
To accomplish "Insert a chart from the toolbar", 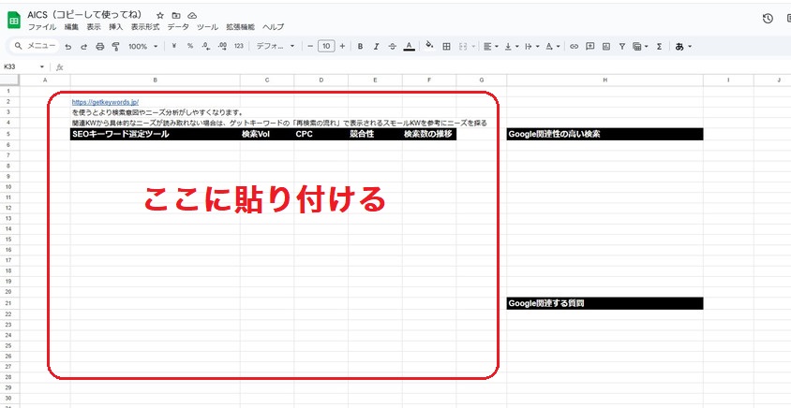I will pos(606,46).
